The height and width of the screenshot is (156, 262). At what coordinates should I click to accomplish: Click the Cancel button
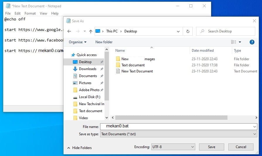pyautogui.click(x=241, y=147)
